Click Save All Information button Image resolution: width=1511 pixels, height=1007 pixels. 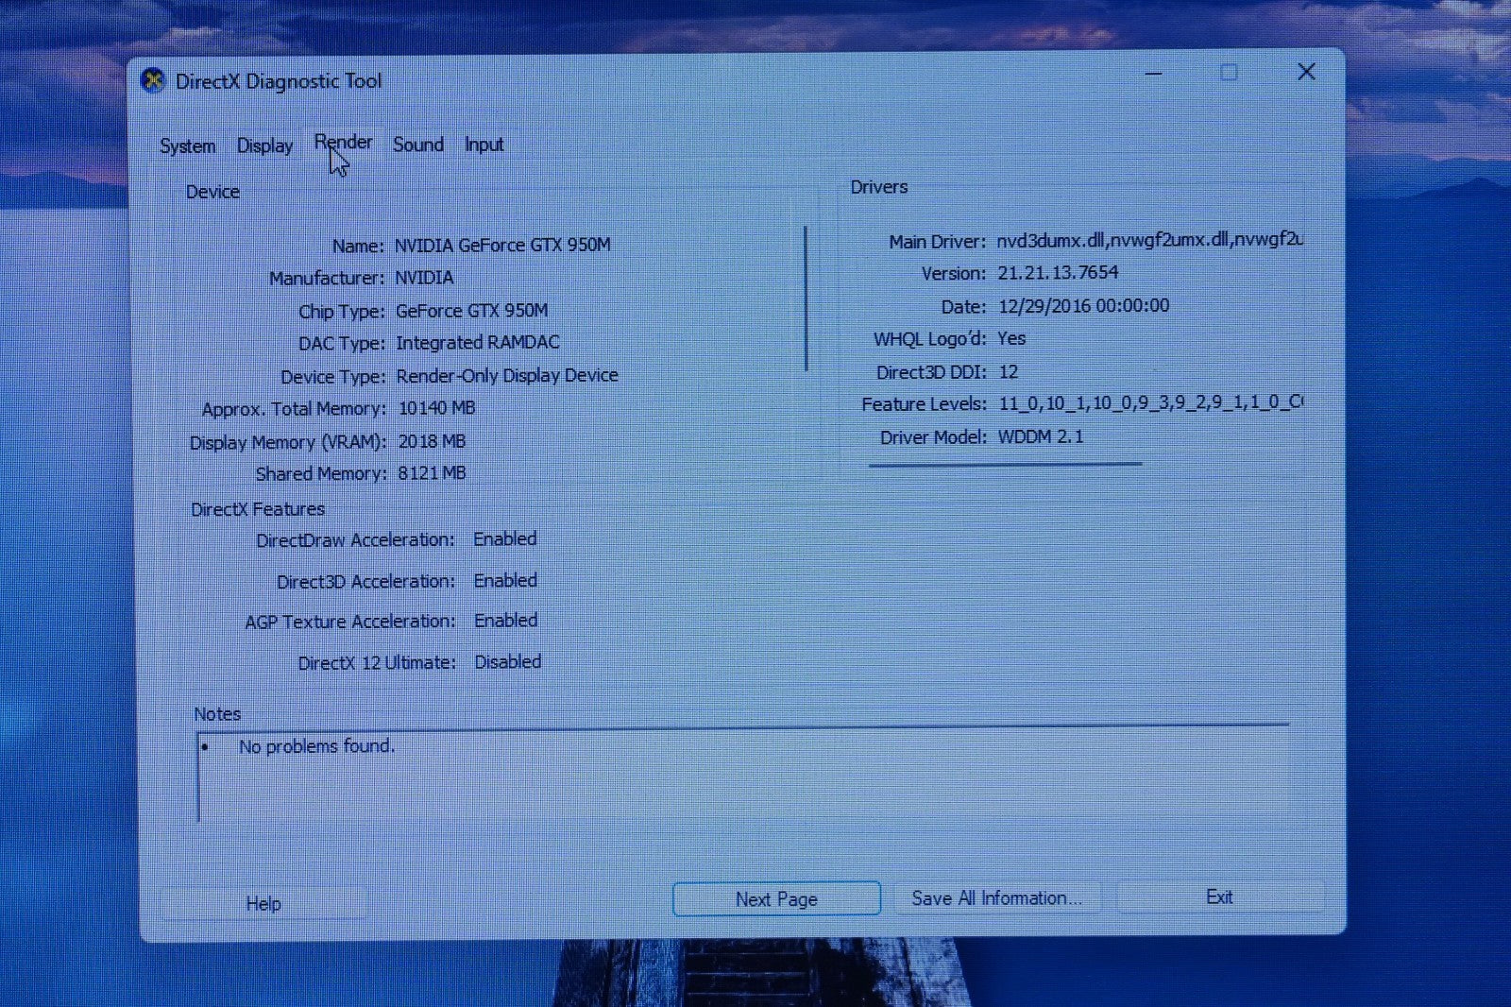tap(997, 897)
